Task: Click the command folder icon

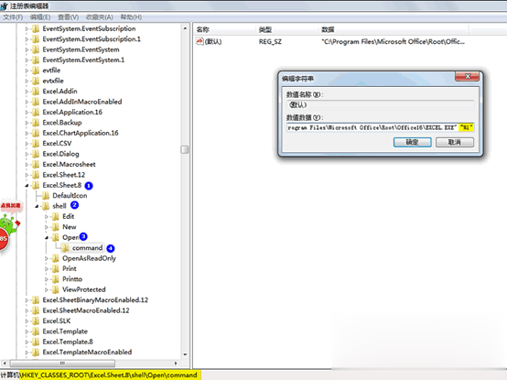Action: click(65, 248)
